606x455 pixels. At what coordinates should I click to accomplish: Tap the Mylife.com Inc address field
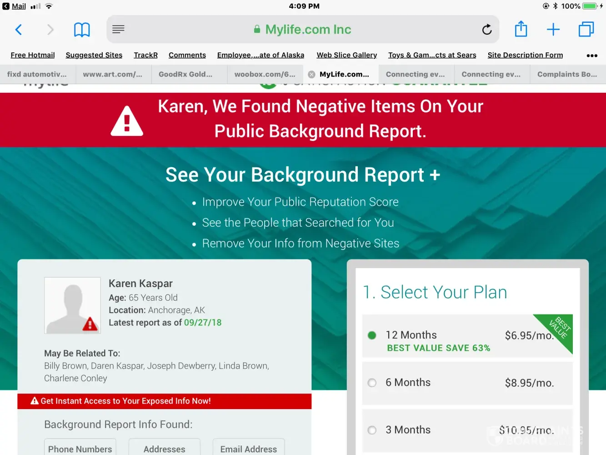(303, 30)
